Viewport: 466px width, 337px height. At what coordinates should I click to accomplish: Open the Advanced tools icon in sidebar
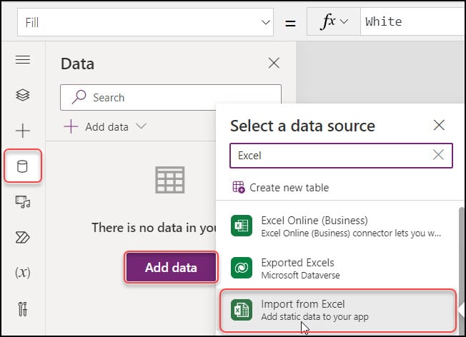pos(23,308)
